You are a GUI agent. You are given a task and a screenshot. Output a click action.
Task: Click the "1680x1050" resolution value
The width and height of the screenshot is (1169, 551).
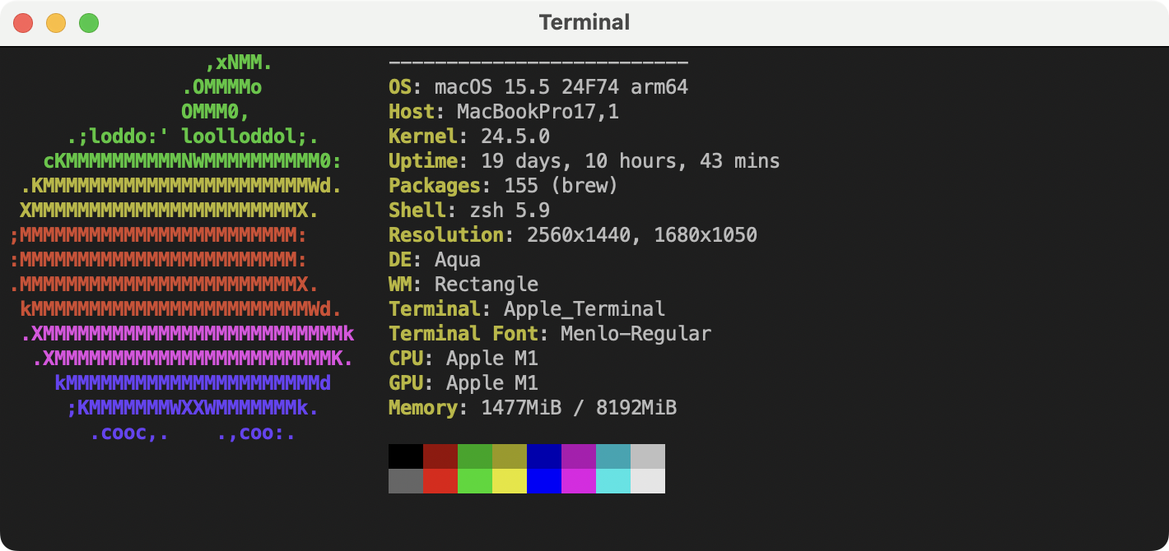[x=706, y=235]
